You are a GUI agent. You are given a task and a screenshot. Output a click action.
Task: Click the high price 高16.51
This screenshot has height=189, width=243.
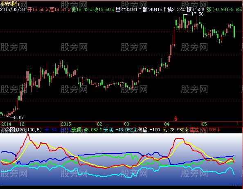58,9
